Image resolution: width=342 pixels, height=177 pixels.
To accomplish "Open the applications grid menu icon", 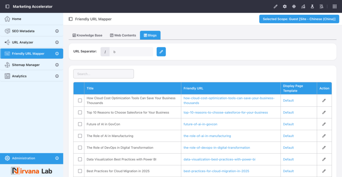I will click(x=334, y=6).
